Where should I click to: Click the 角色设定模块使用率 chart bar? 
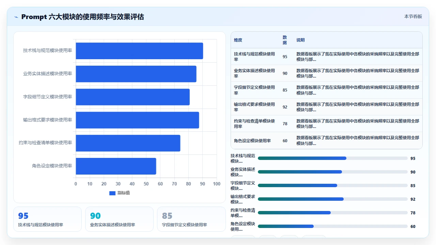(116, 166)
